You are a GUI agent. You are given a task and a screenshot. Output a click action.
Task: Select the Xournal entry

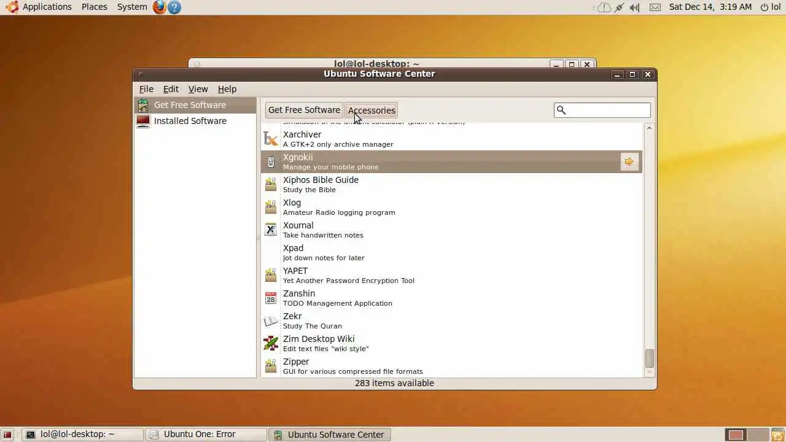click(x=452, y=230)
